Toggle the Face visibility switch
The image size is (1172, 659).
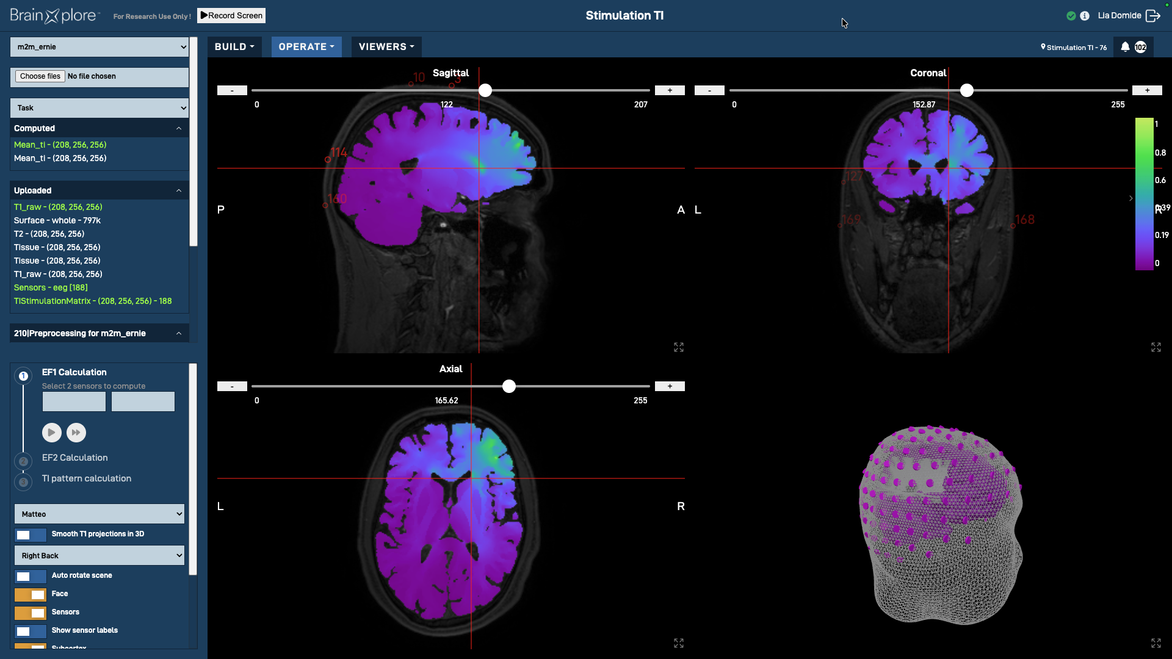pos(30,594)
